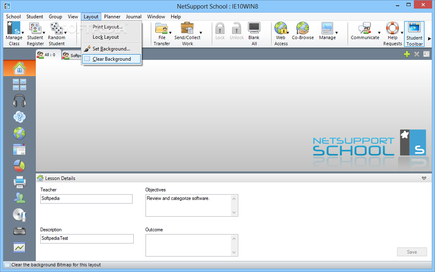Choose Print Layout... from menu
435x272 pixels.
(x=111, y=27)
